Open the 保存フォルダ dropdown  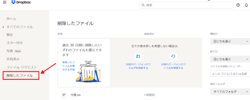[x=230, y=92]
